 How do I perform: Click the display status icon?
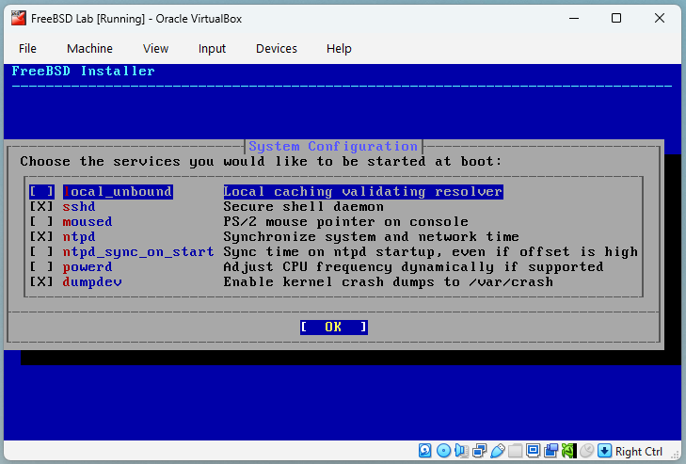coord(533,451)
